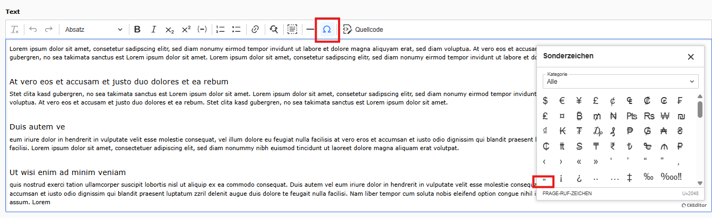
Task: Insert a numbered list
Action: pos(221,30)
